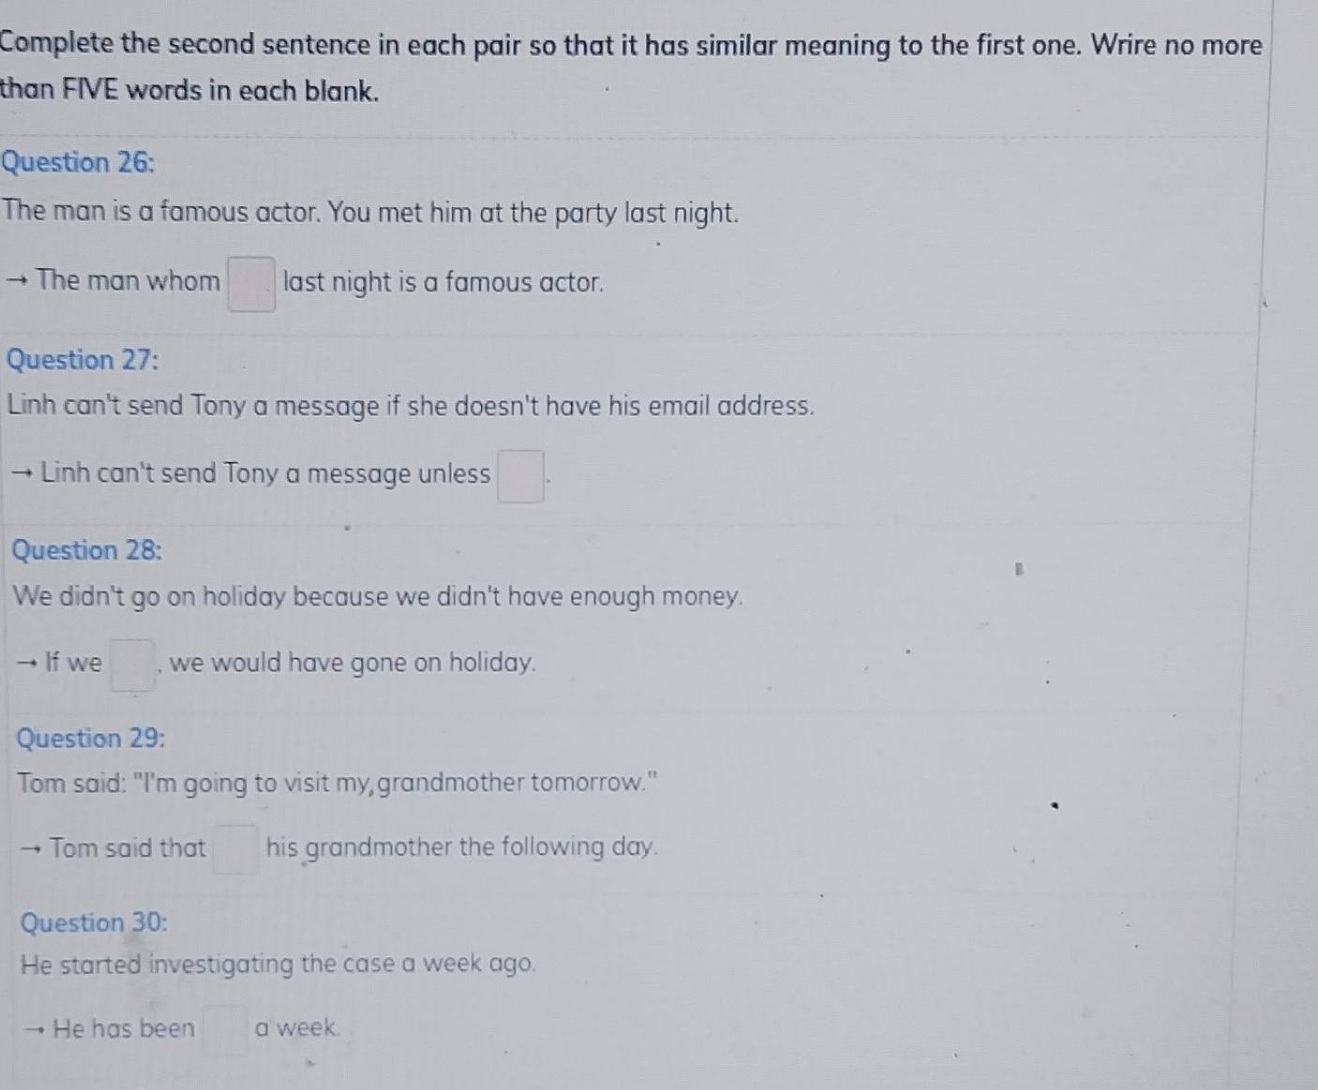The width and height of the screenshot is (1318, 1090).
Task: Select the Question 30 heading
Action: pos(95,923)
